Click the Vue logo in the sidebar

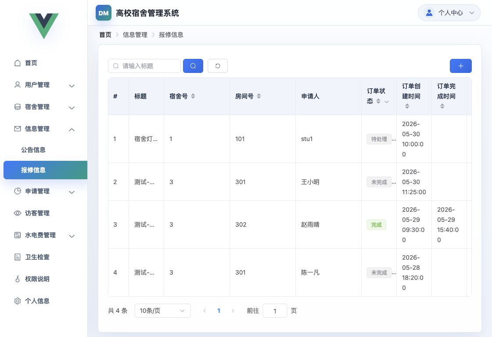[x=43, y=26]
